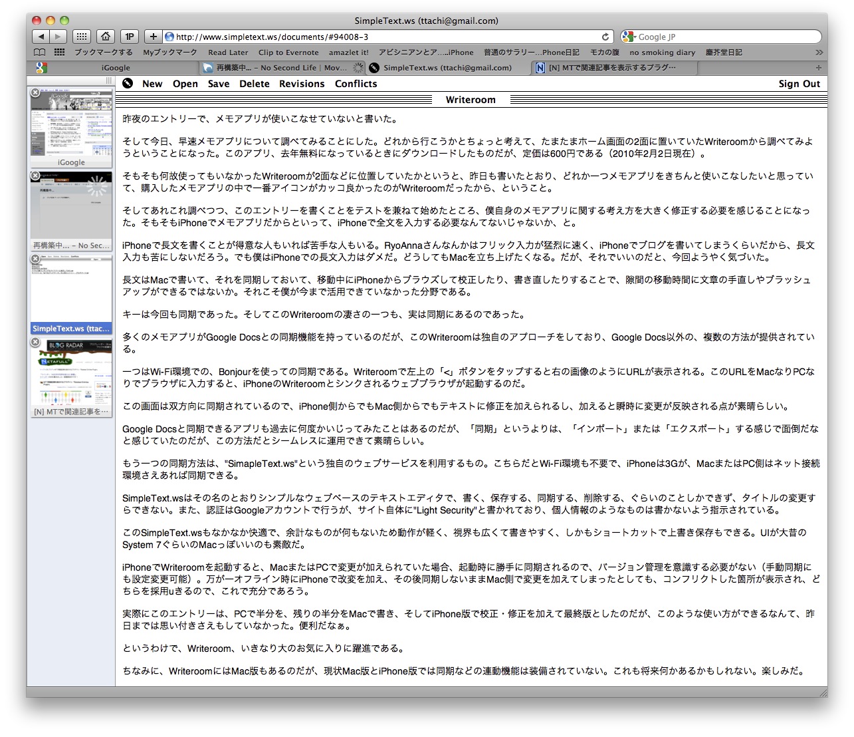The height and width of the screenshot is (737, 854).
Task: Click the SimpleText.ws pen logo icon
Action: 128,83
